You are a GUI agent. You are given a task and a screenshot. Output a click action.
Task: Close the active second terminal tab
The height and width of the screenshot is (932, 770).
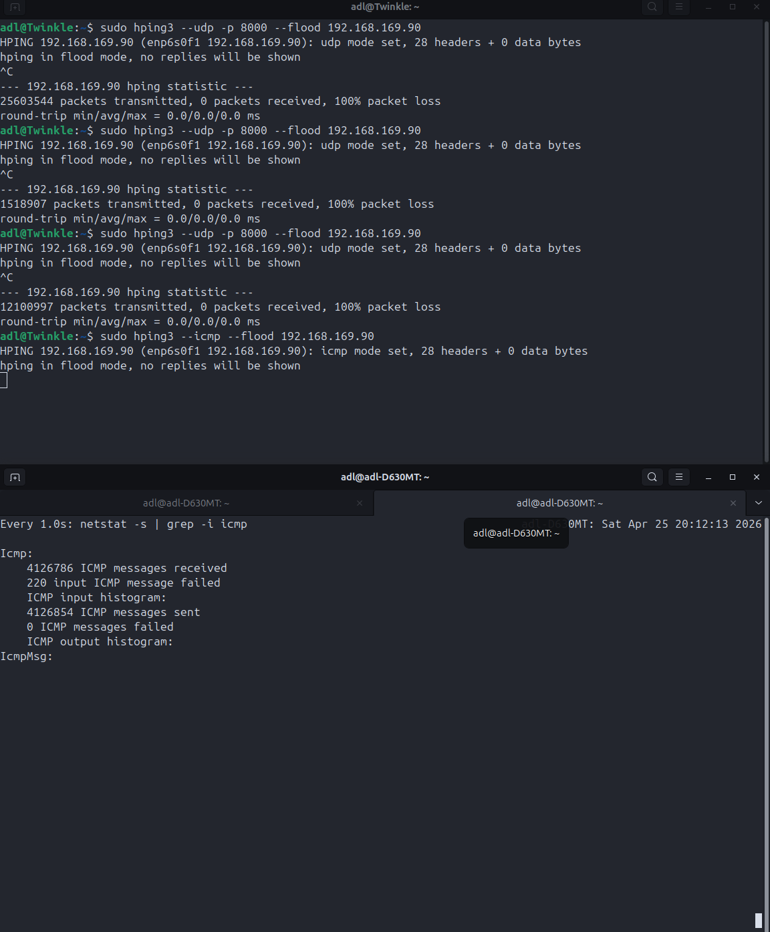[733, 503]
